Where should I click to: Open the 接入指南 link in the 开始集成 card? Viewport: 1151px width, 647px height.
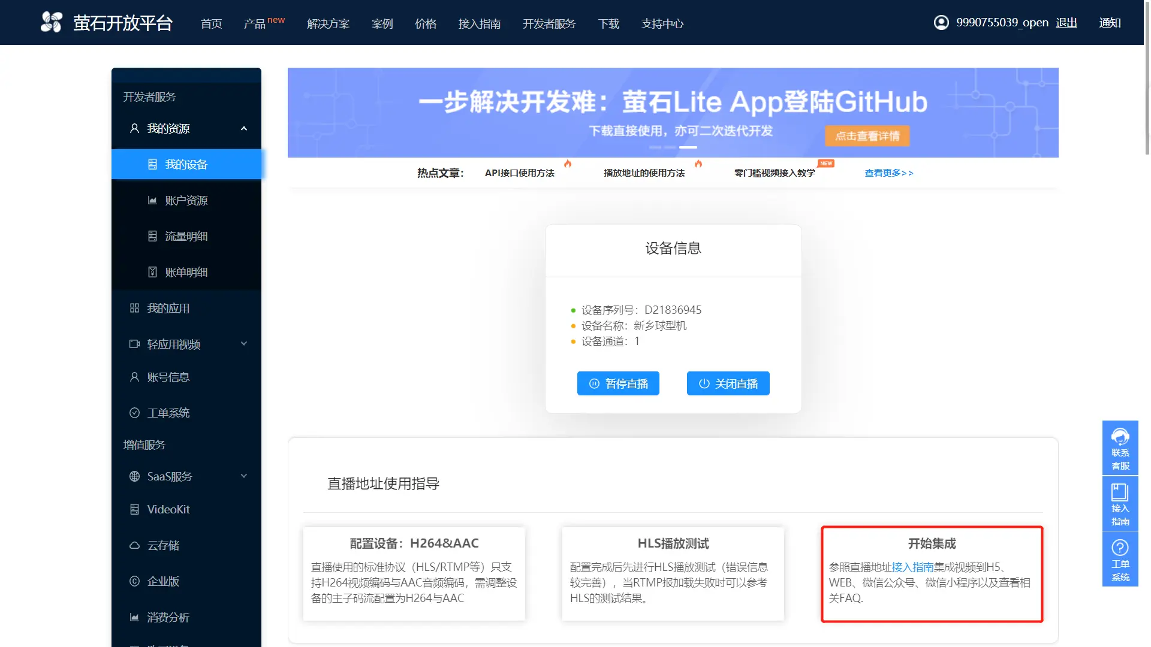pos(912,567)
